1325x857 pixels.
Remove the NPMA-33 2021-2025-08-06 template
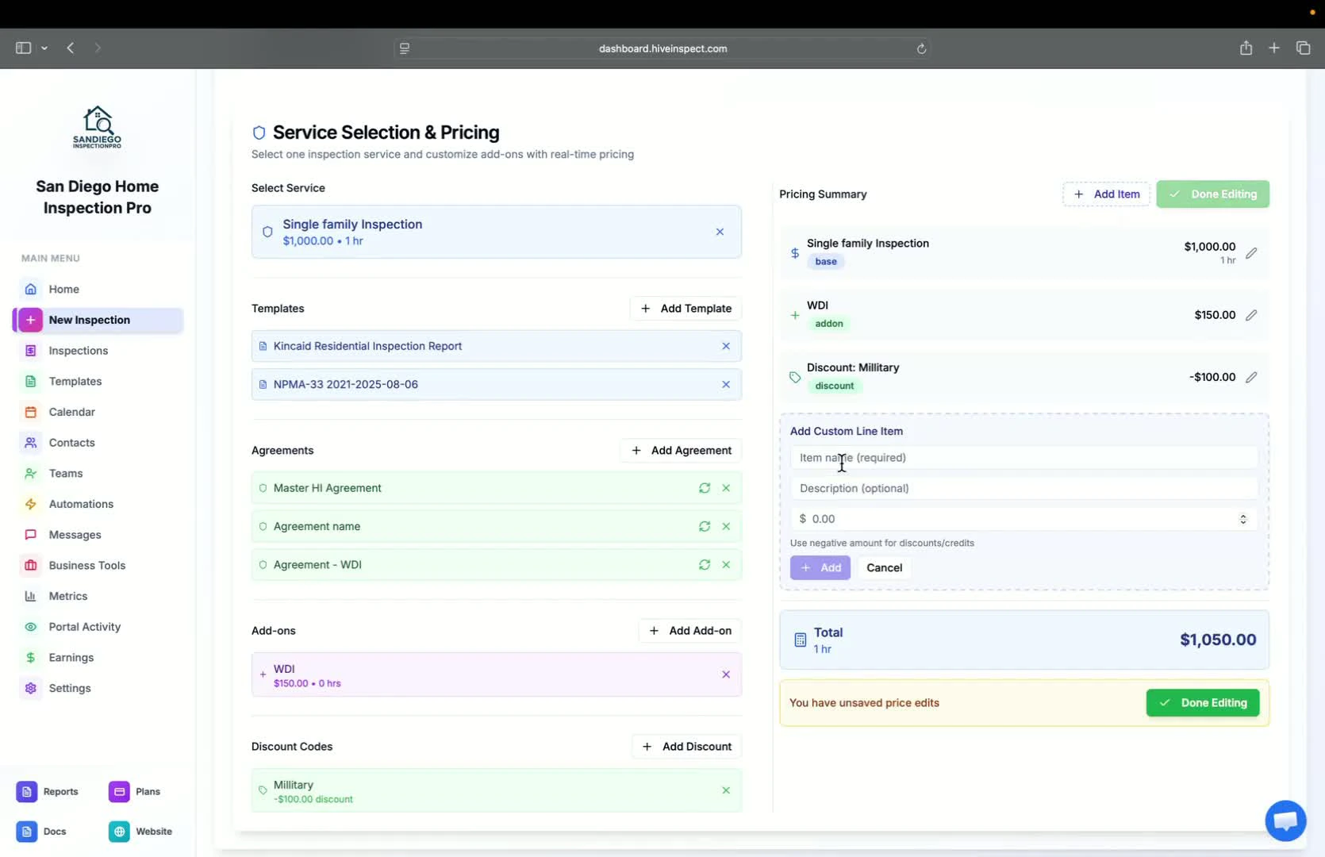coord(726,384)
